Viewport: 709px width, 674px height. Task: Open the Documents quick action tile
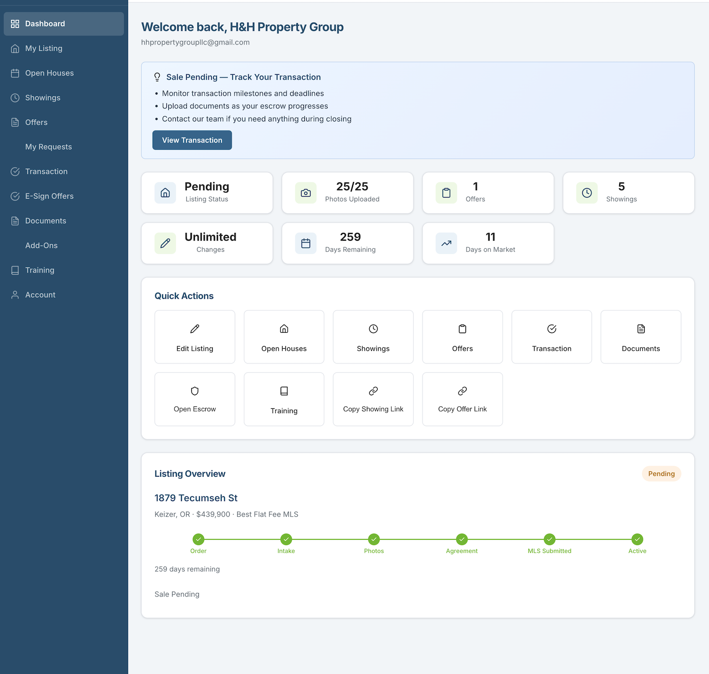640,337
